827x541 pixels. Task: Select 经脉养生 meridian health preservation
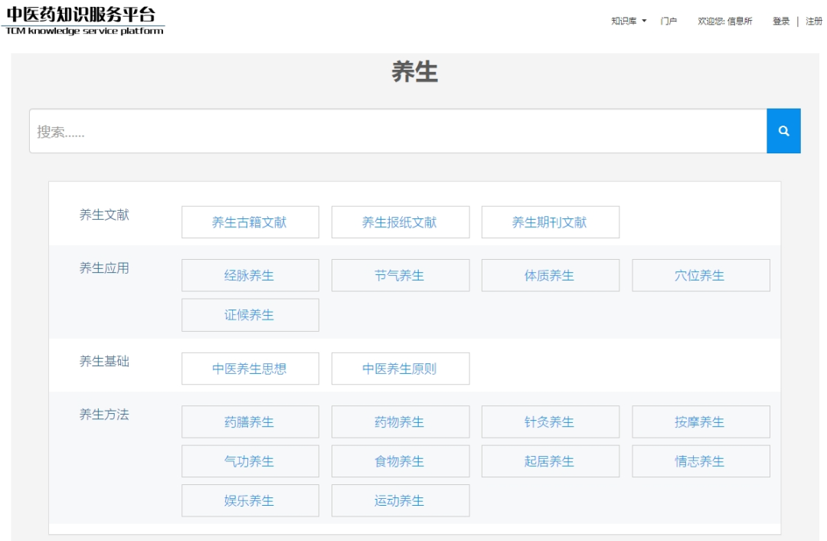coord(250,275)
